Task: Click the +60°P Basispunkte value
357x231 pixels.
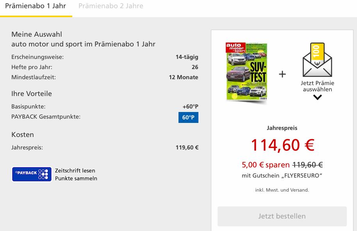Action: 190,107
